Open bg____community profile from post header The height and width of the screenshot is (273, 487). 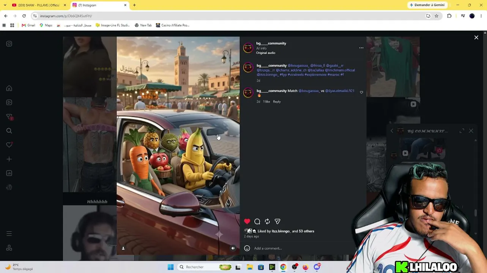click(x=271, y=43)
